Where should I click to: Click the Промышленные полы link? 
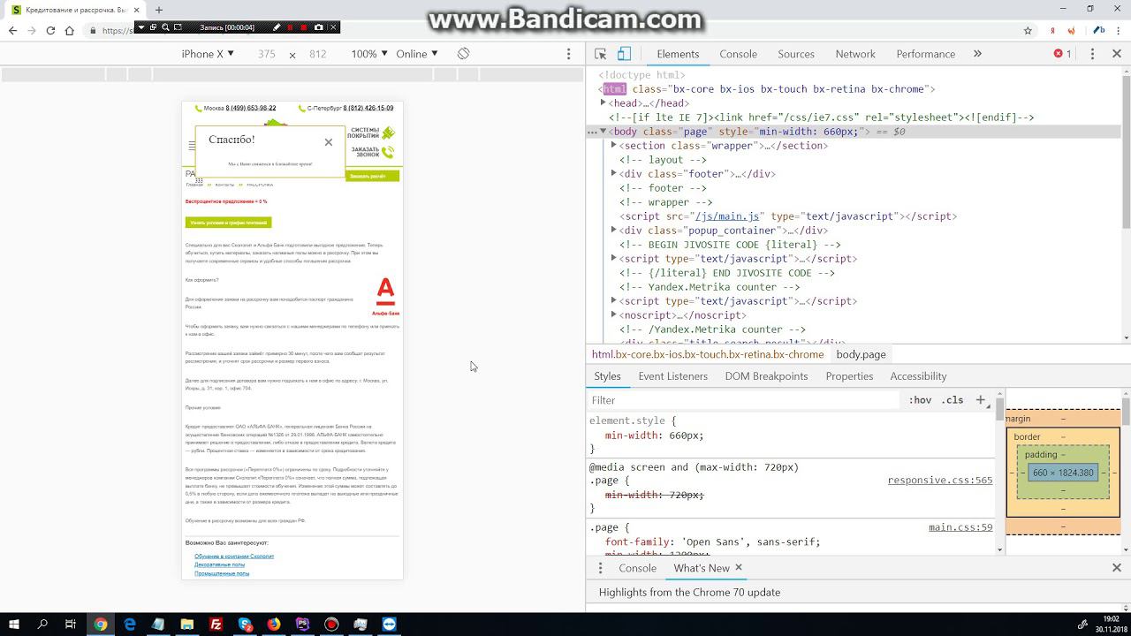pos(222,573)
